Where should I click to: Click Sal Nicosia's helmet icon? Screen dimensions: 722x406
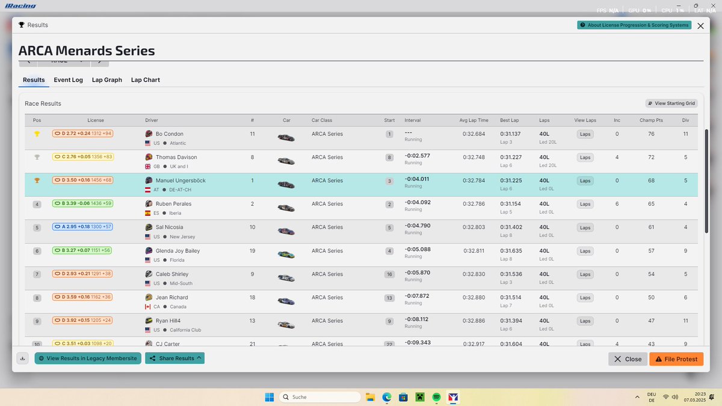pos(149,227)
